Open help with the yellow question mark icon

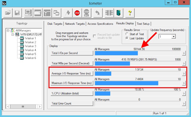[x=130, y=13]
